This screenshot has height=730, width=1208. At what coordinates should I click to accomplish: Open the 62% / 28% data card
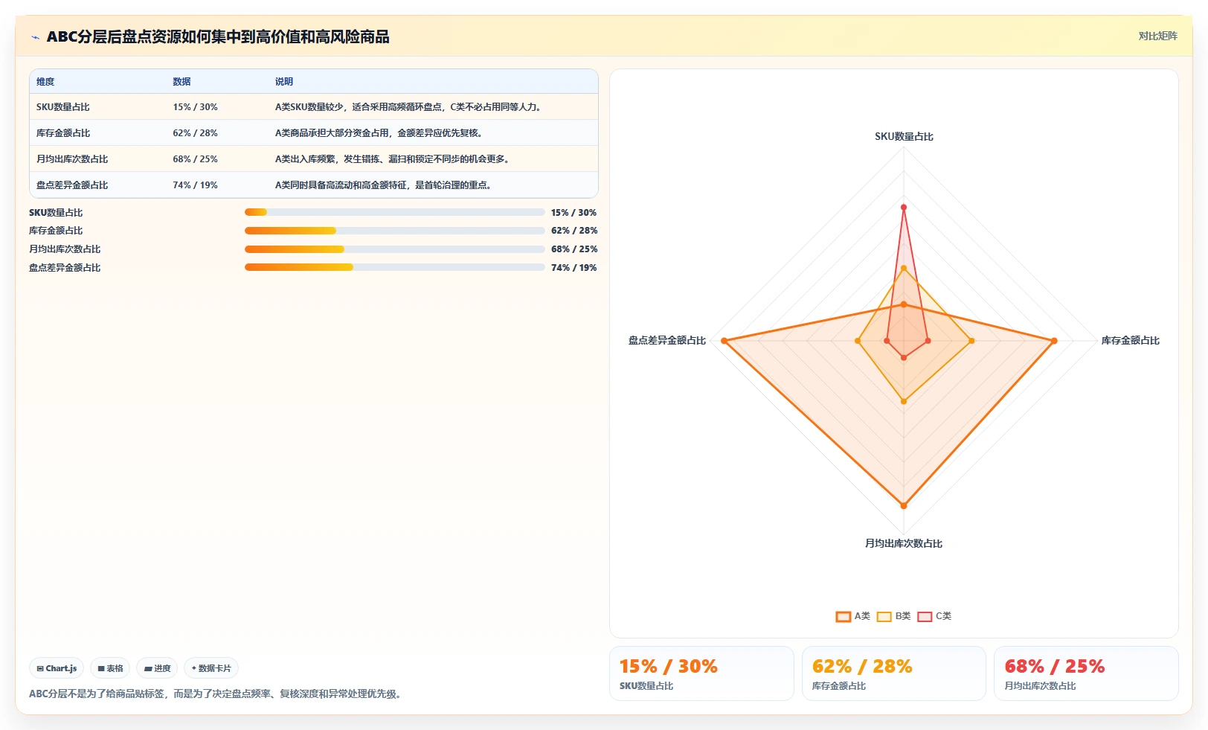coord(894,673)
